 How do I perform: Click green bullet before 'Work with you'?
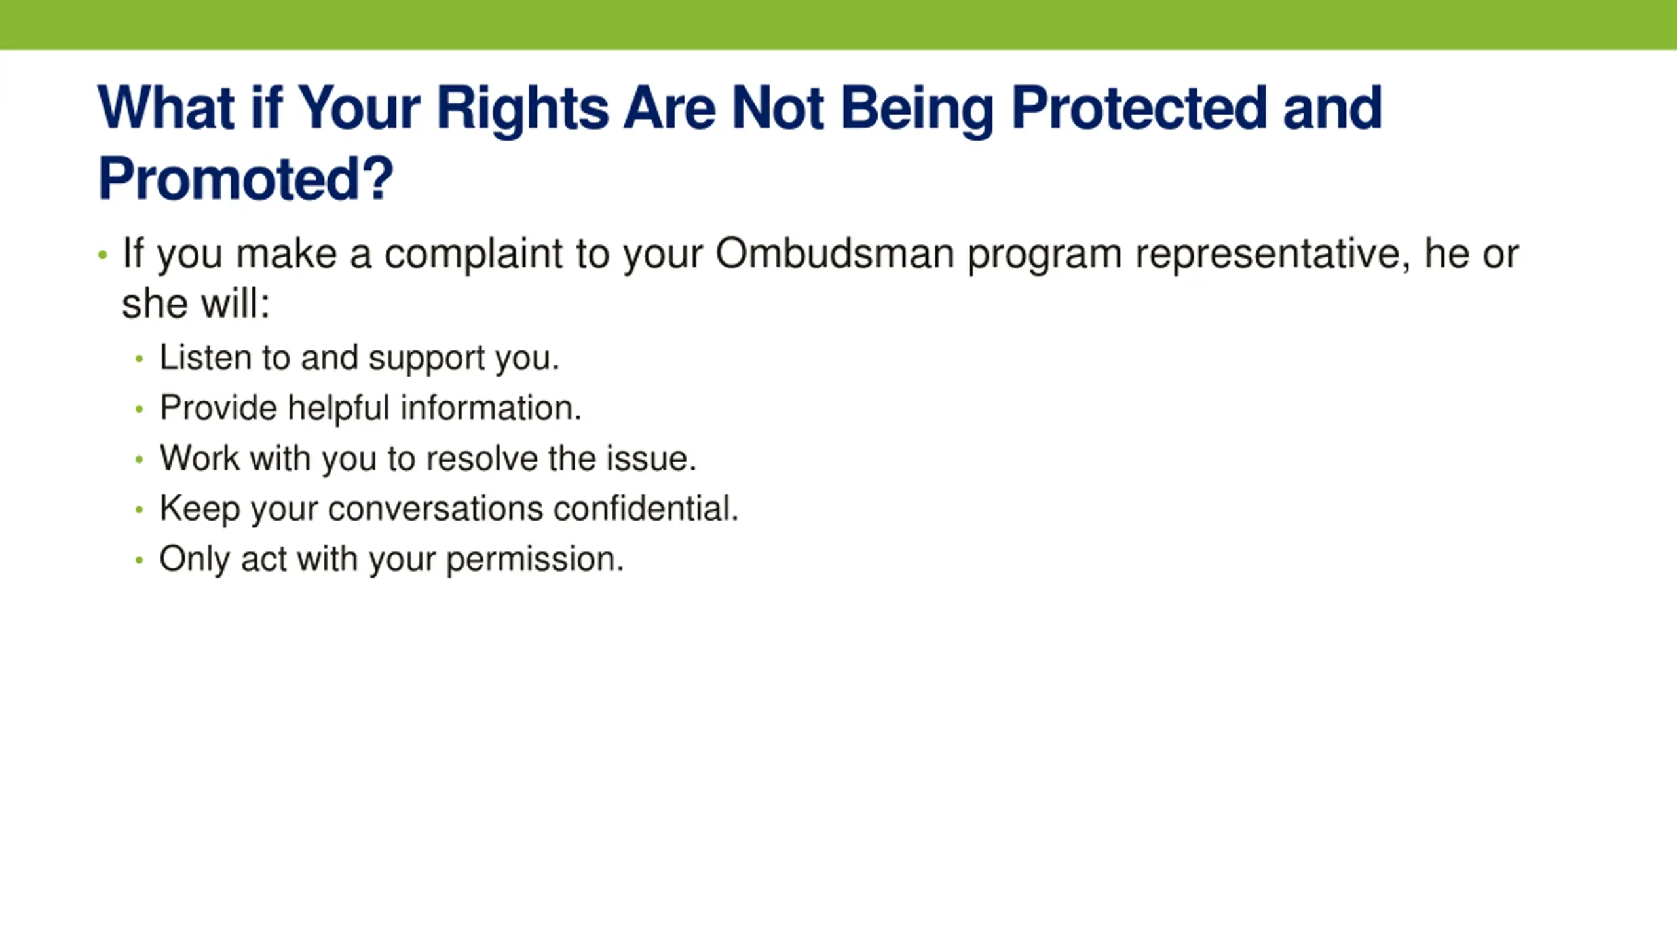coord(139,460)
